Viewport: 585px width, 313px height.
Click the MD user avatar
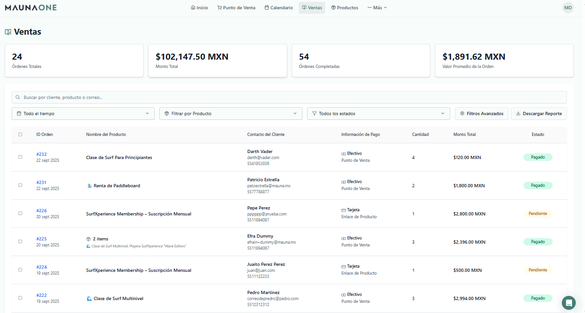(568, 7)
